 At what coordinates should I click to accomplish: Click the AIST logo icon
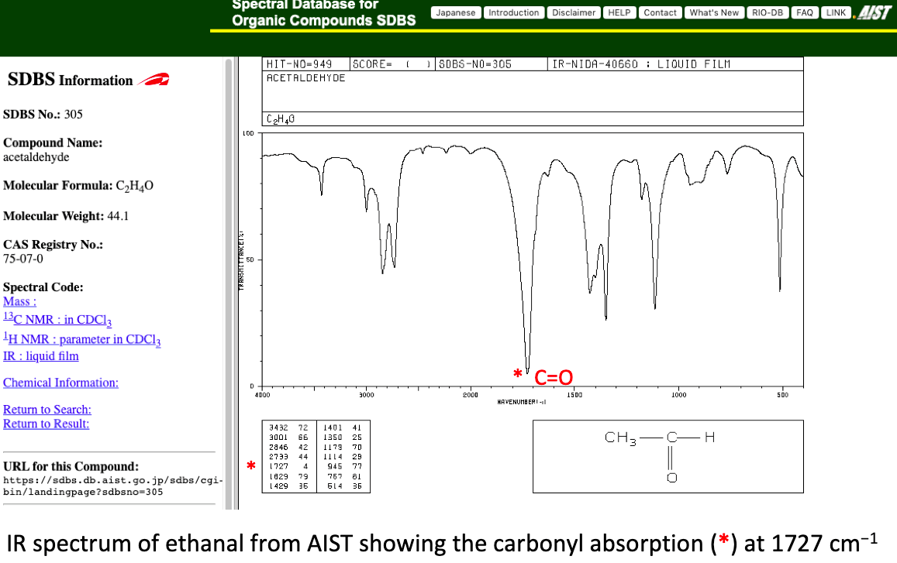click(x=872, y=13)
